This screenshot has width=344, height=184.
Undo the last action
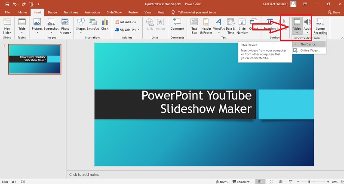15,4
